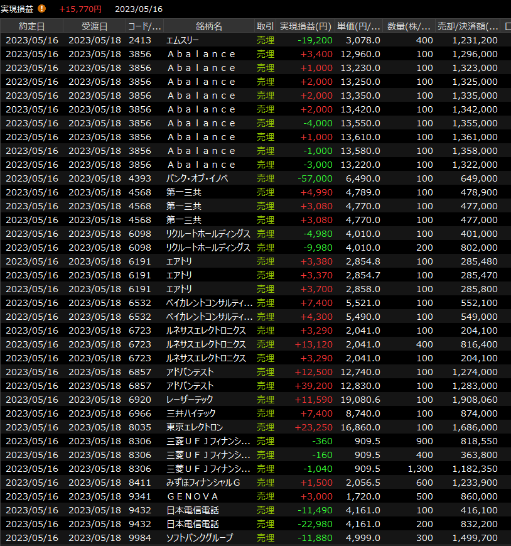
Task: Click the 実現損益(円) column header
Action: tap(305, 26)
